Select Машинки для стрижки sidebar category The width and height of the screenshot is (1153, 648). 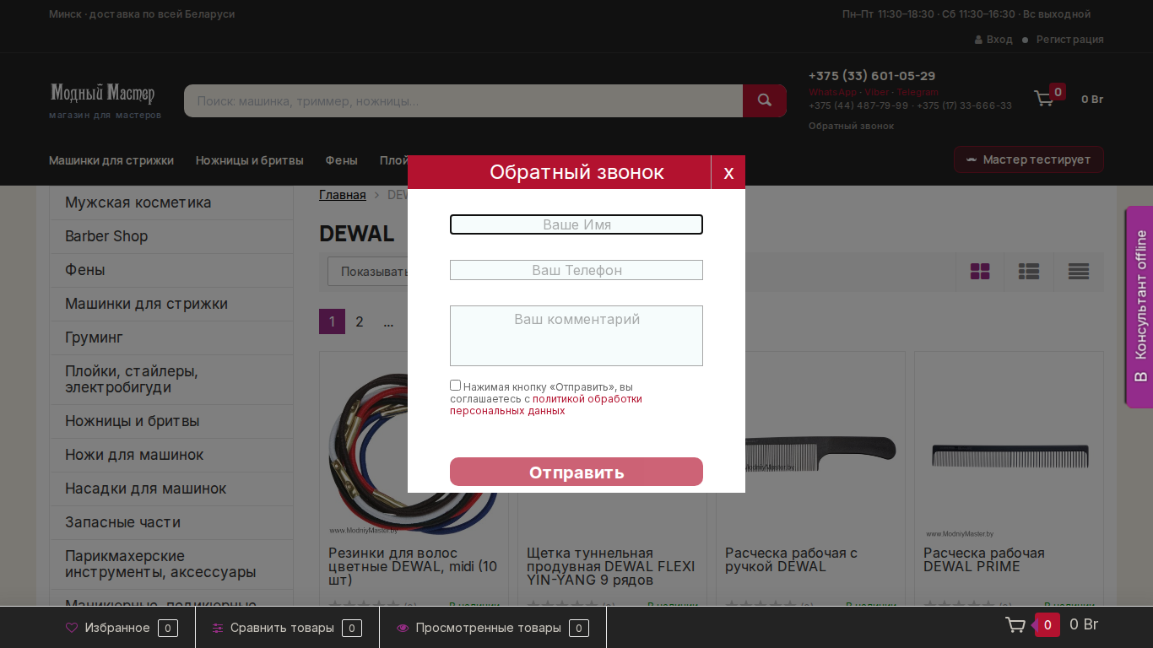[171, 304]
